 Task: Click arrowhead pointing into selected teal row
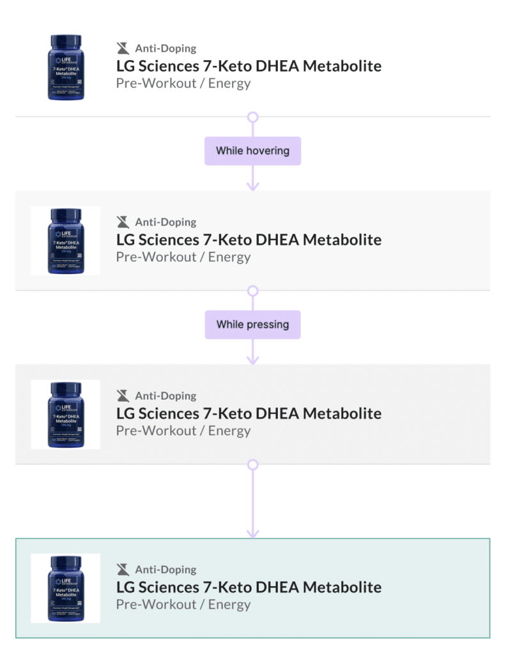click(253, 534)
